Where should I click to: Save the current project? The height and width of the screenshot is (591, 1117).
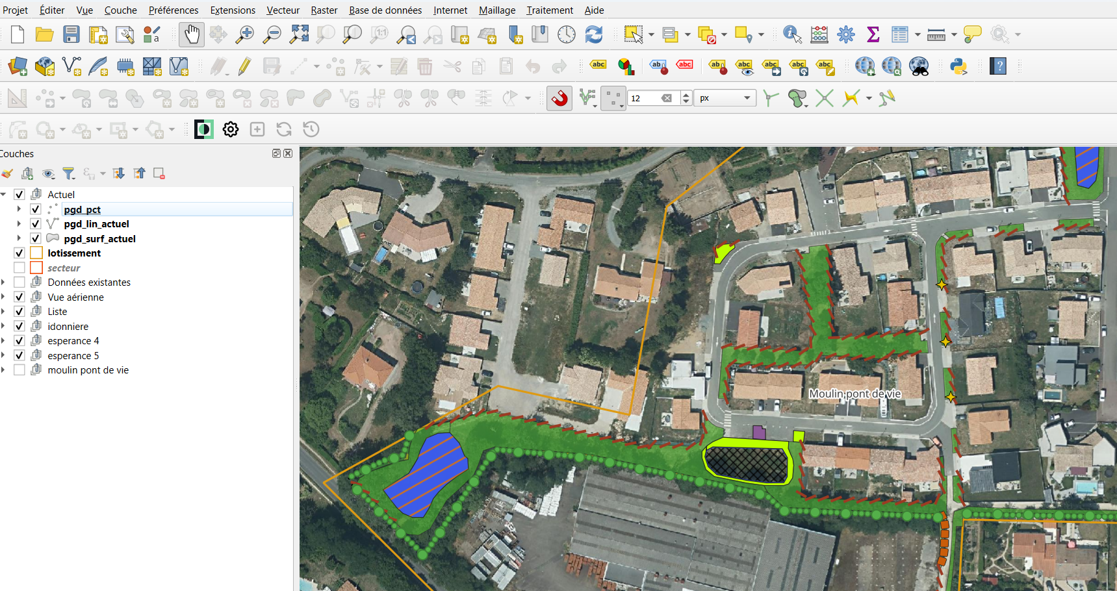71,34
